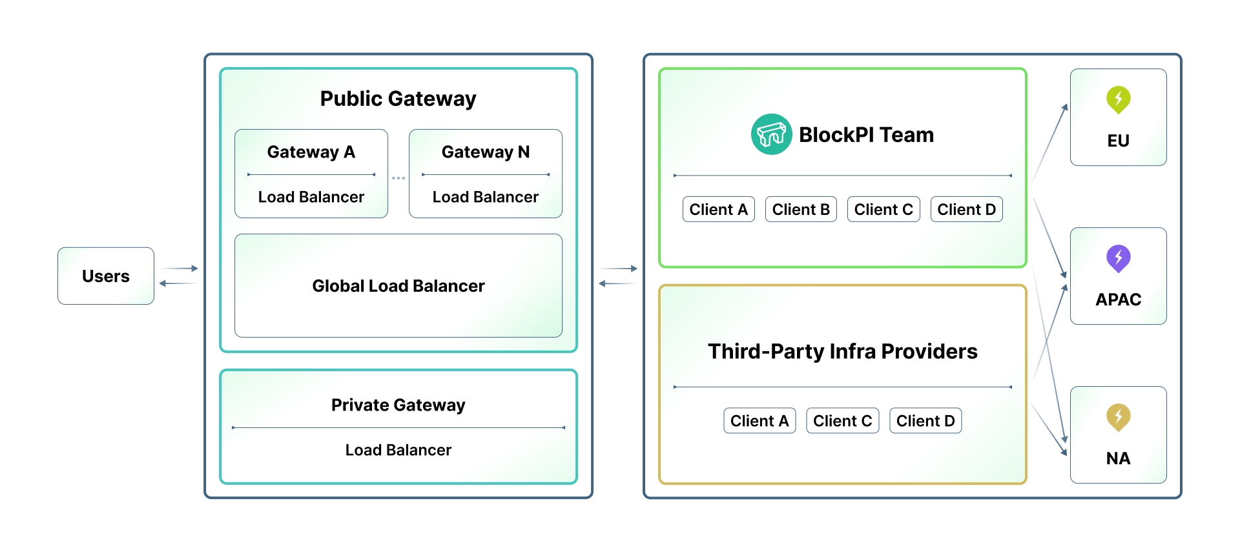Click the Public Gateway title
1240x552 pixels.
pos(398,99)
